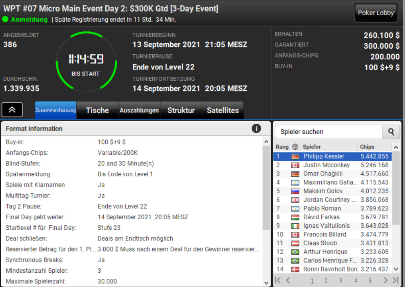The height and width of the screenshot is (287, 405).
Task: Return to the Poker Lobby
Action: point(376,13)
